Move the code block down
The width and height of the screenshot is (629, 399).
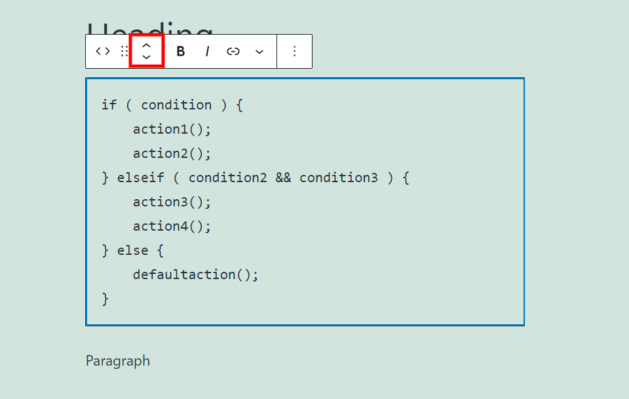[147, 58]
